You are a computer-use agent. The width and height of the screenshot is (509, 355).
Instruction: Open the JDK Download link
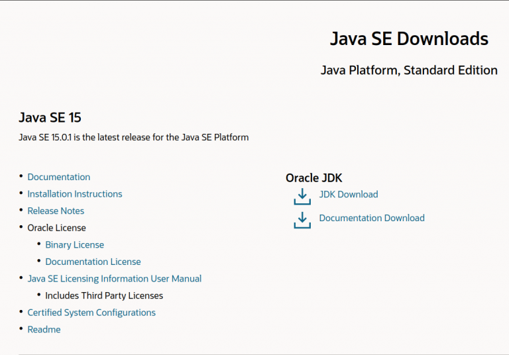click(348, 194)
